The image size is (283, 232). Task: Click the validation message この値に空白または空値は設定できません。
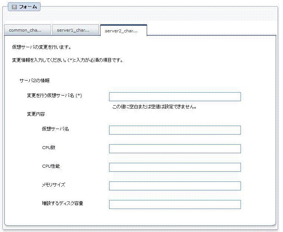pyautogui.click(x=155, y=107)
